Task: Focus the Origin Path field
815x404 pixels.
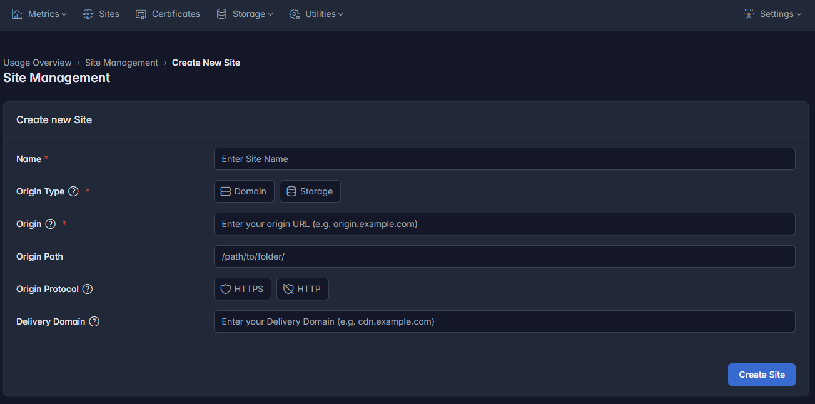Action: click(505, 256)
